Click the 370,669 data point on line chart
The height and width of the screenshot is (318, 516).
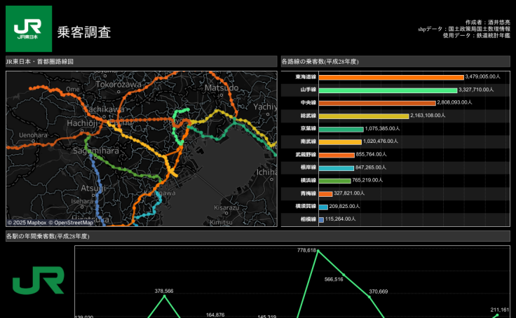369,296
